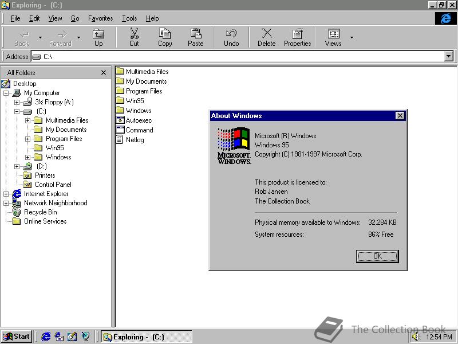Screen dimensions: 458x344
Task: Launch Internet Explorer from Quick Launch
Action: pyautogui.click(x=46, y=337)
